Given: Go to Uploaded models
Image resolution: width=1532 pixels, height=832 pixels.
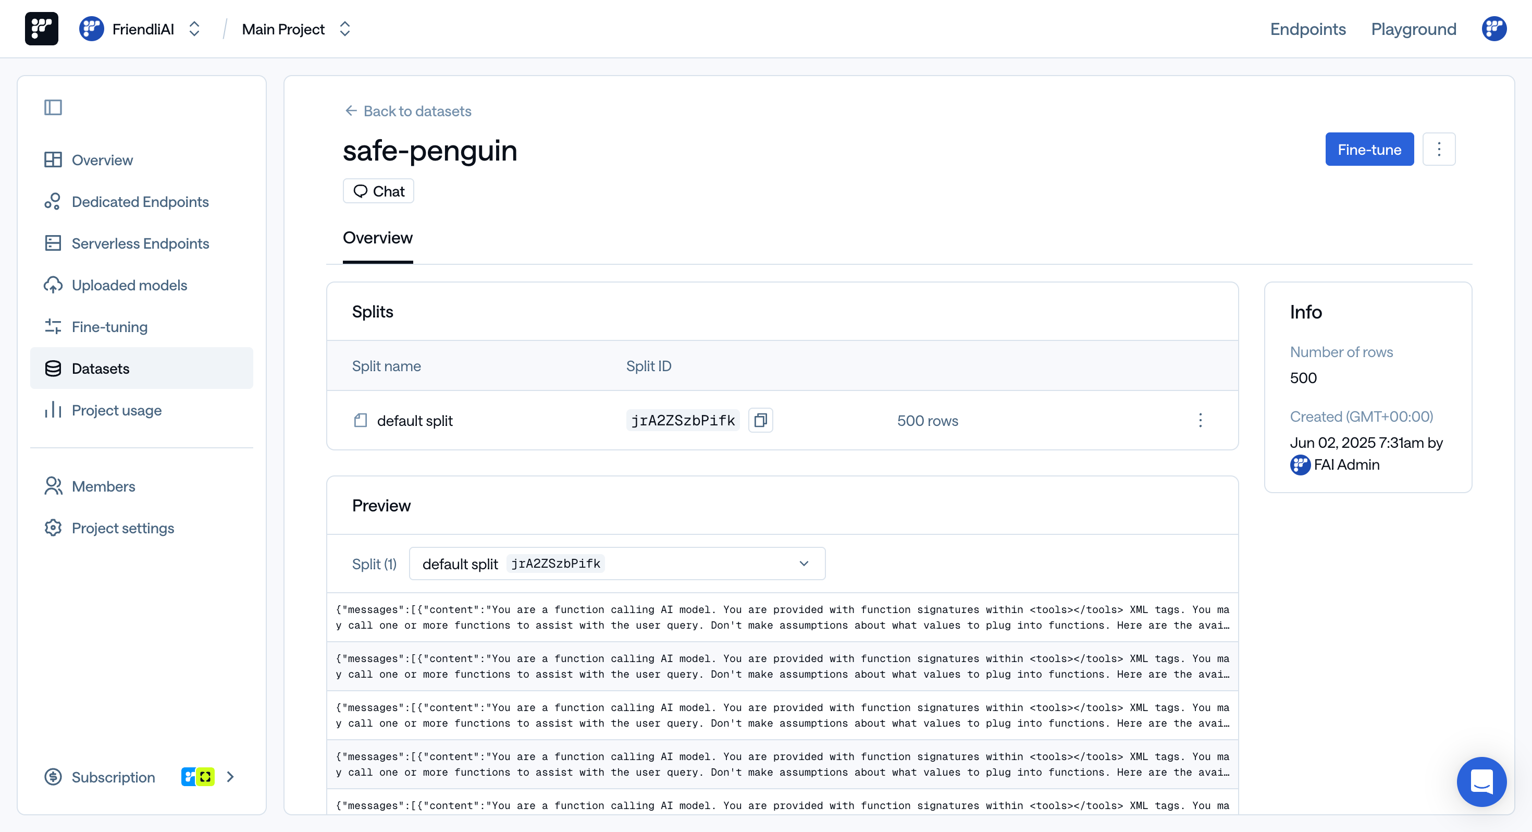Looking at the screenshot, I should (130, 285).
